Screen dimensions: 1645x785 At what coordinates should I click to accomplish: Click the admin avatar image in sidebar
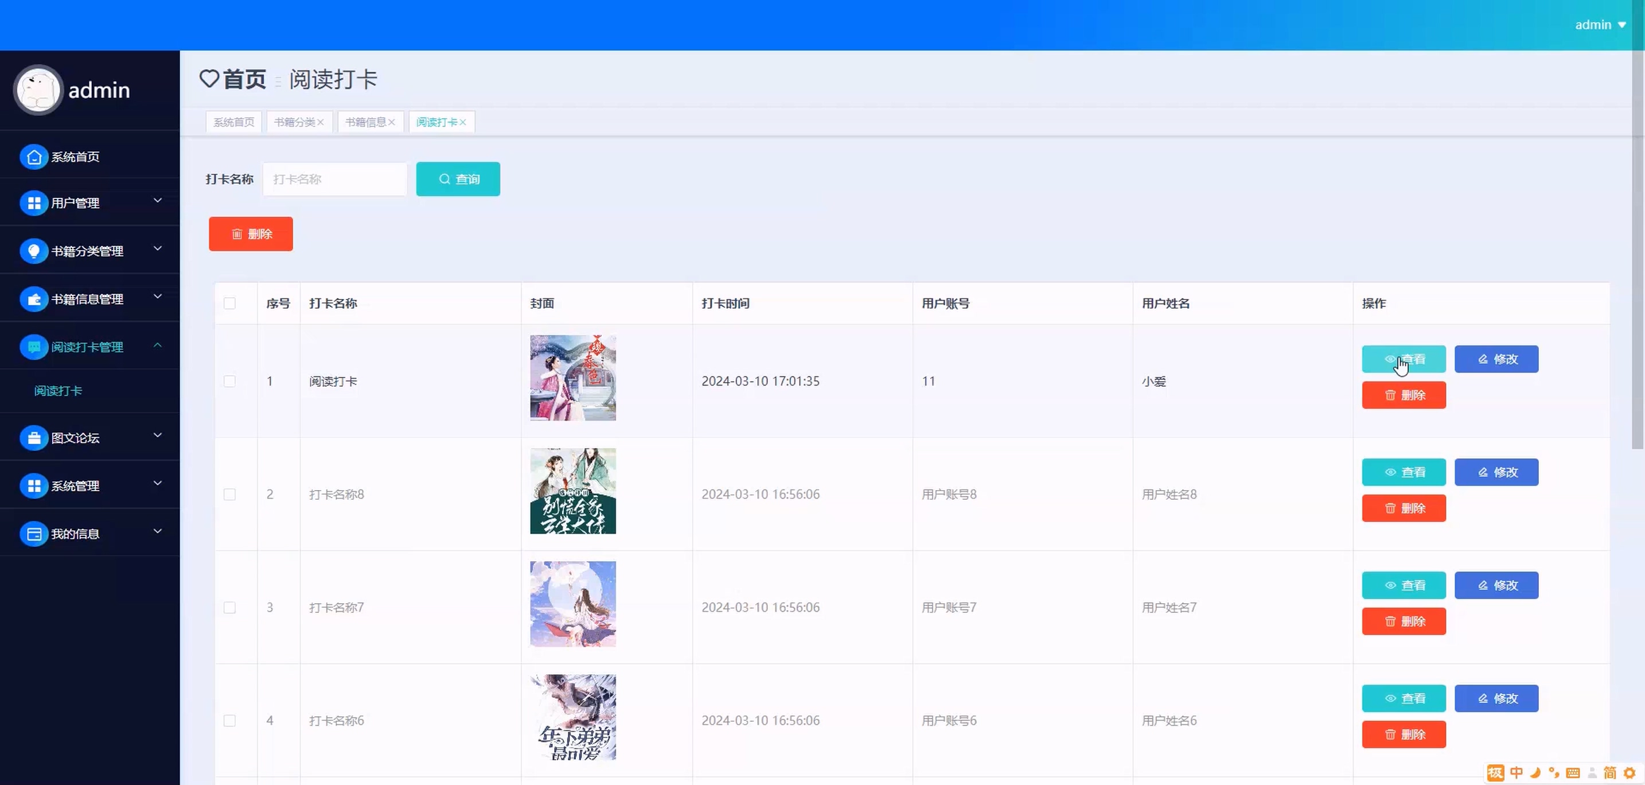(x=38, y=90)
